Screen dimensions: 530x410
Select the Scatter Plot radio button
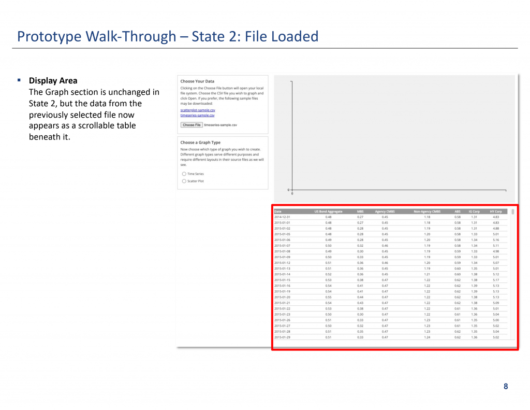(184, 181)
